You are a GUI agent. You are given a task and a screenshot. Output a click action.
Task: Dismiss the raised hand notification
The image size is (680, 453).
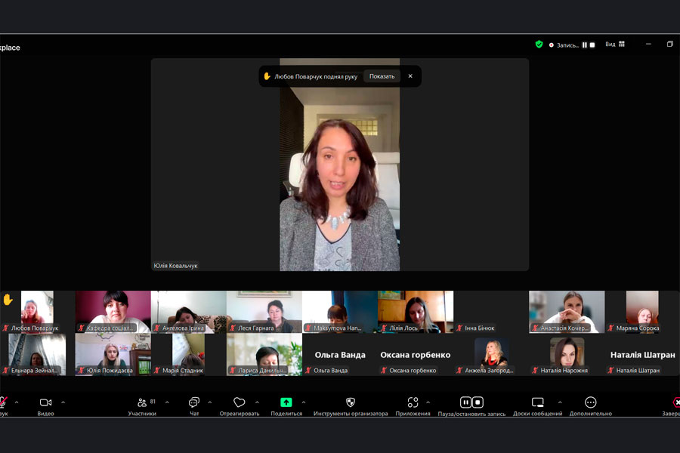coord(410,76)
